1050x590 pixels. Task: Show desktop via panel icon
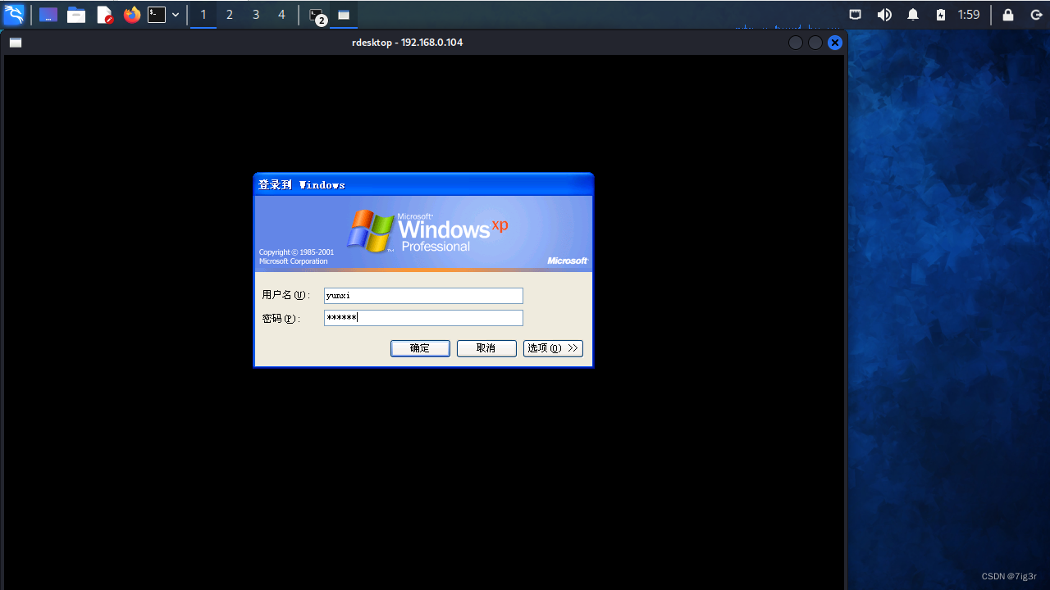[x=48, y=15]
